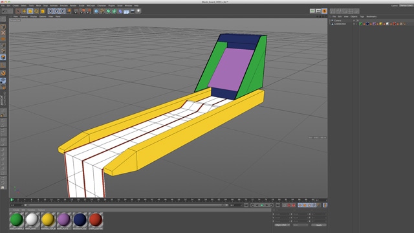The image size is (414, 233).
Task: Select the white material sphere
Action: click(32, 219)
